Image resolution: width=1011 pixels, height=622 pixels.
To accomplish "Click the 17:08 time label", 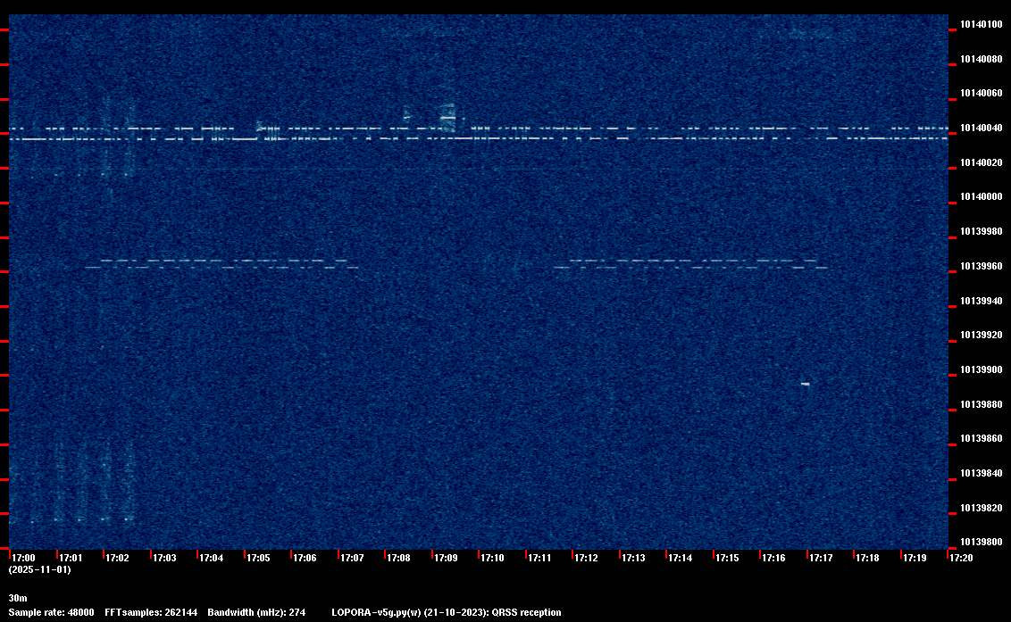I will click(398, 558).
